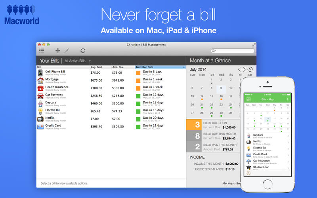Jump to today with the clock icon

[x=250, y=69]
